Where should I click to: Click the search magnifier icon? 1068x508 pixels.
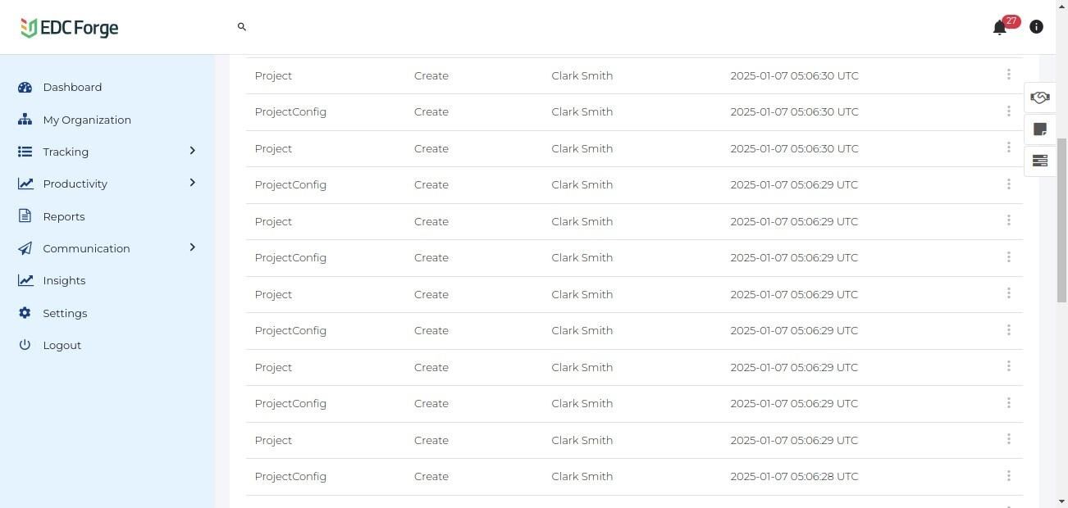(242, 27)
